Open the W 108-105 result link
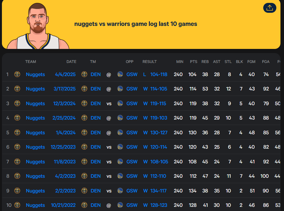Screen dimensions: 284x211 coord(156,161)
